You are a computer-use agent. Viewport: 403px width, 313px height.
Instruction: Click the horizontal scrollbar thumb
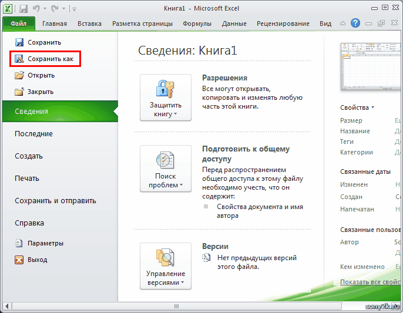177,306
